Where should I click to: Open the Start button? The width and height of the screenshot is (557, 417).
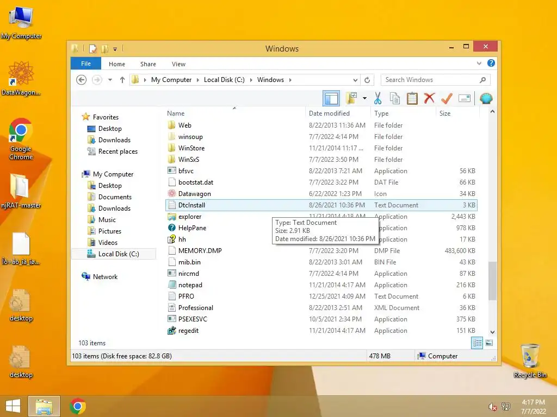13,406
